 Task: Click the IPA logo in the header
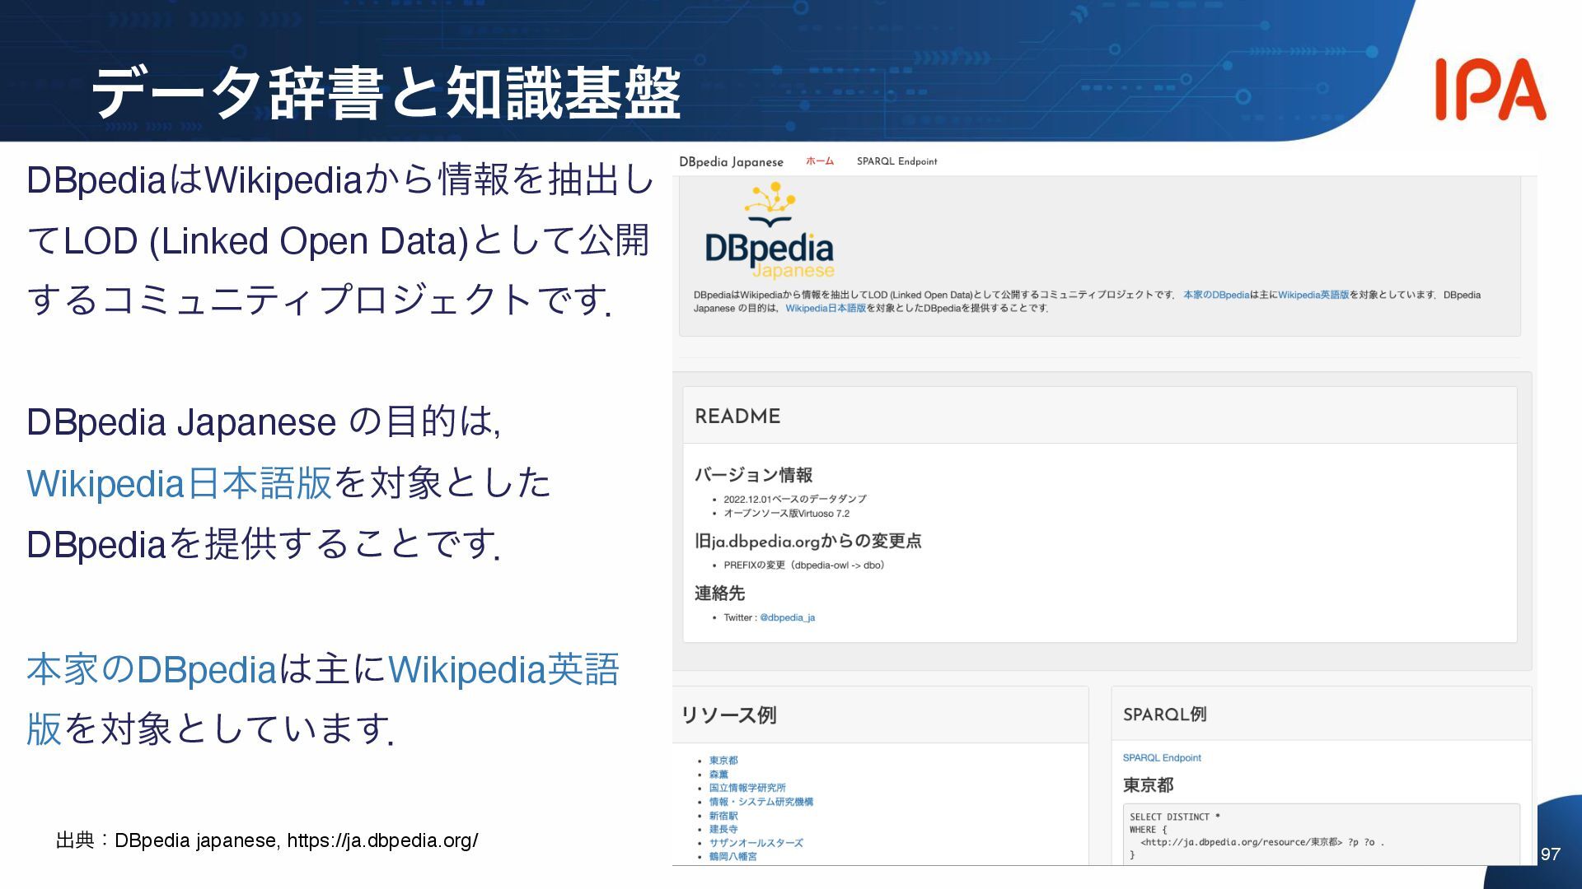tap(1490, 90)
